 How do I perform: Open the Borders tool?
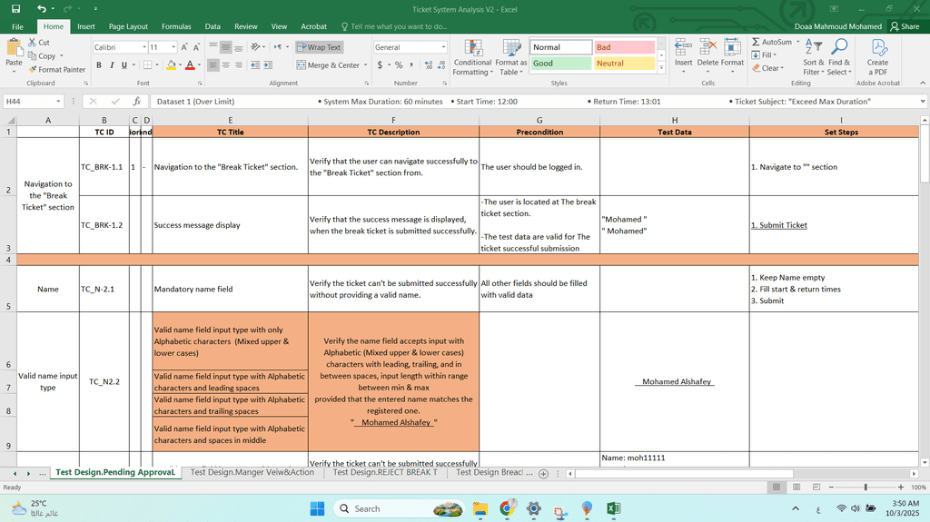coord(148,64)
